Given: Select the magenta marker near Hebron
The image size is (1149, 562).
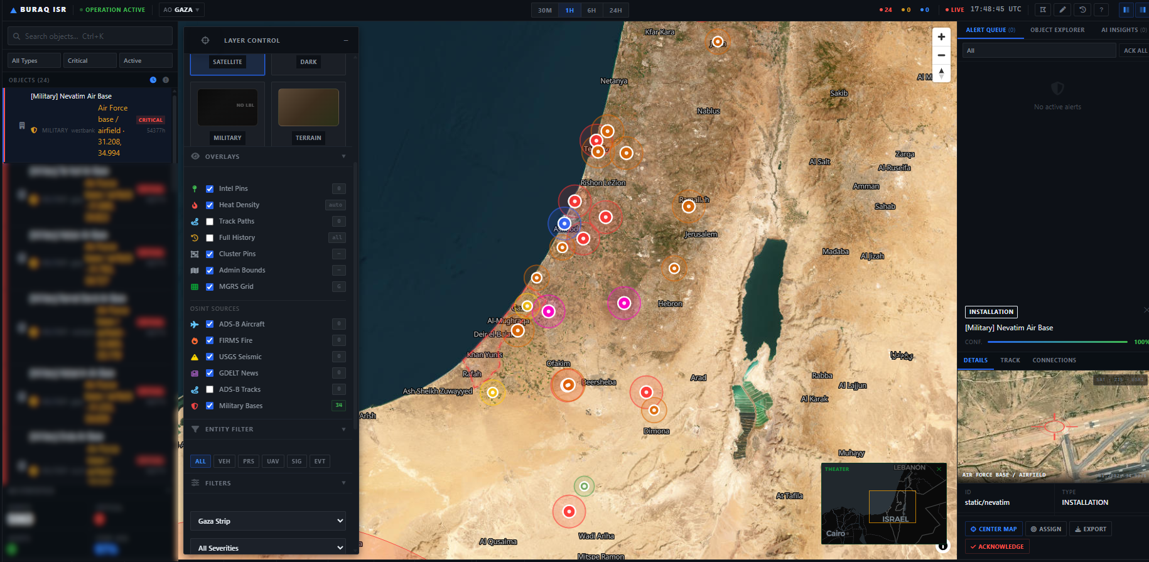Looking at the screenshot, I should click(624, 303).
